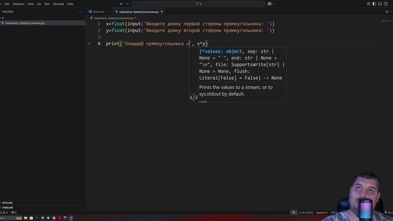Open Explorer more actions ellipsis
The image size is (393, 221).
(80, 12)
